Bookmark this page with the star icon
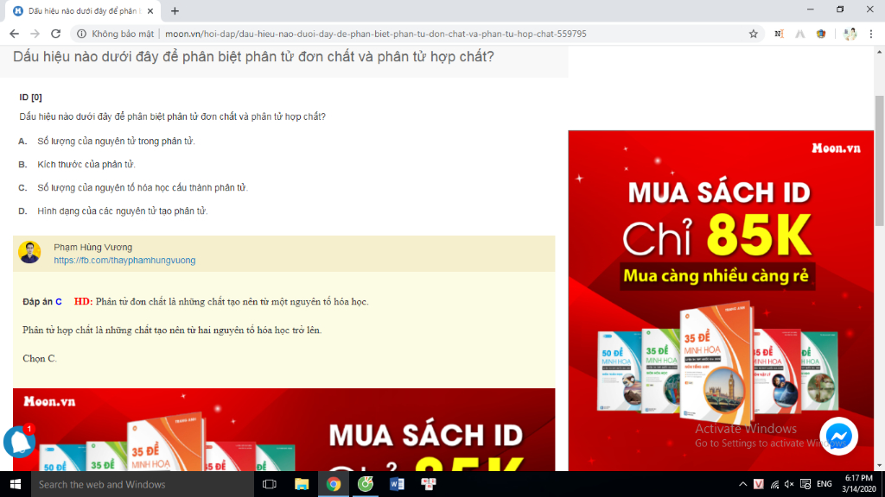The width and height of the screenshot is (885, 497). click(753, 34)
